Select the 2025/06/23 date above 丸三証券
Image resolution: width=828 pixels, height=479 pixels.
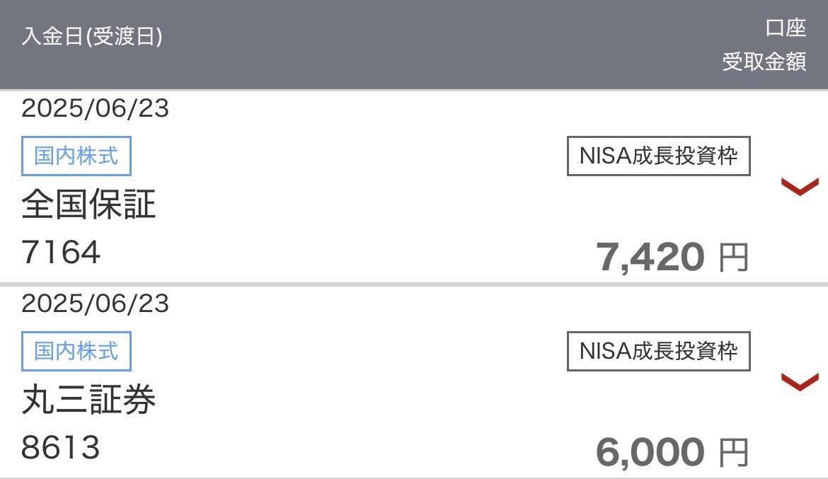95,303
